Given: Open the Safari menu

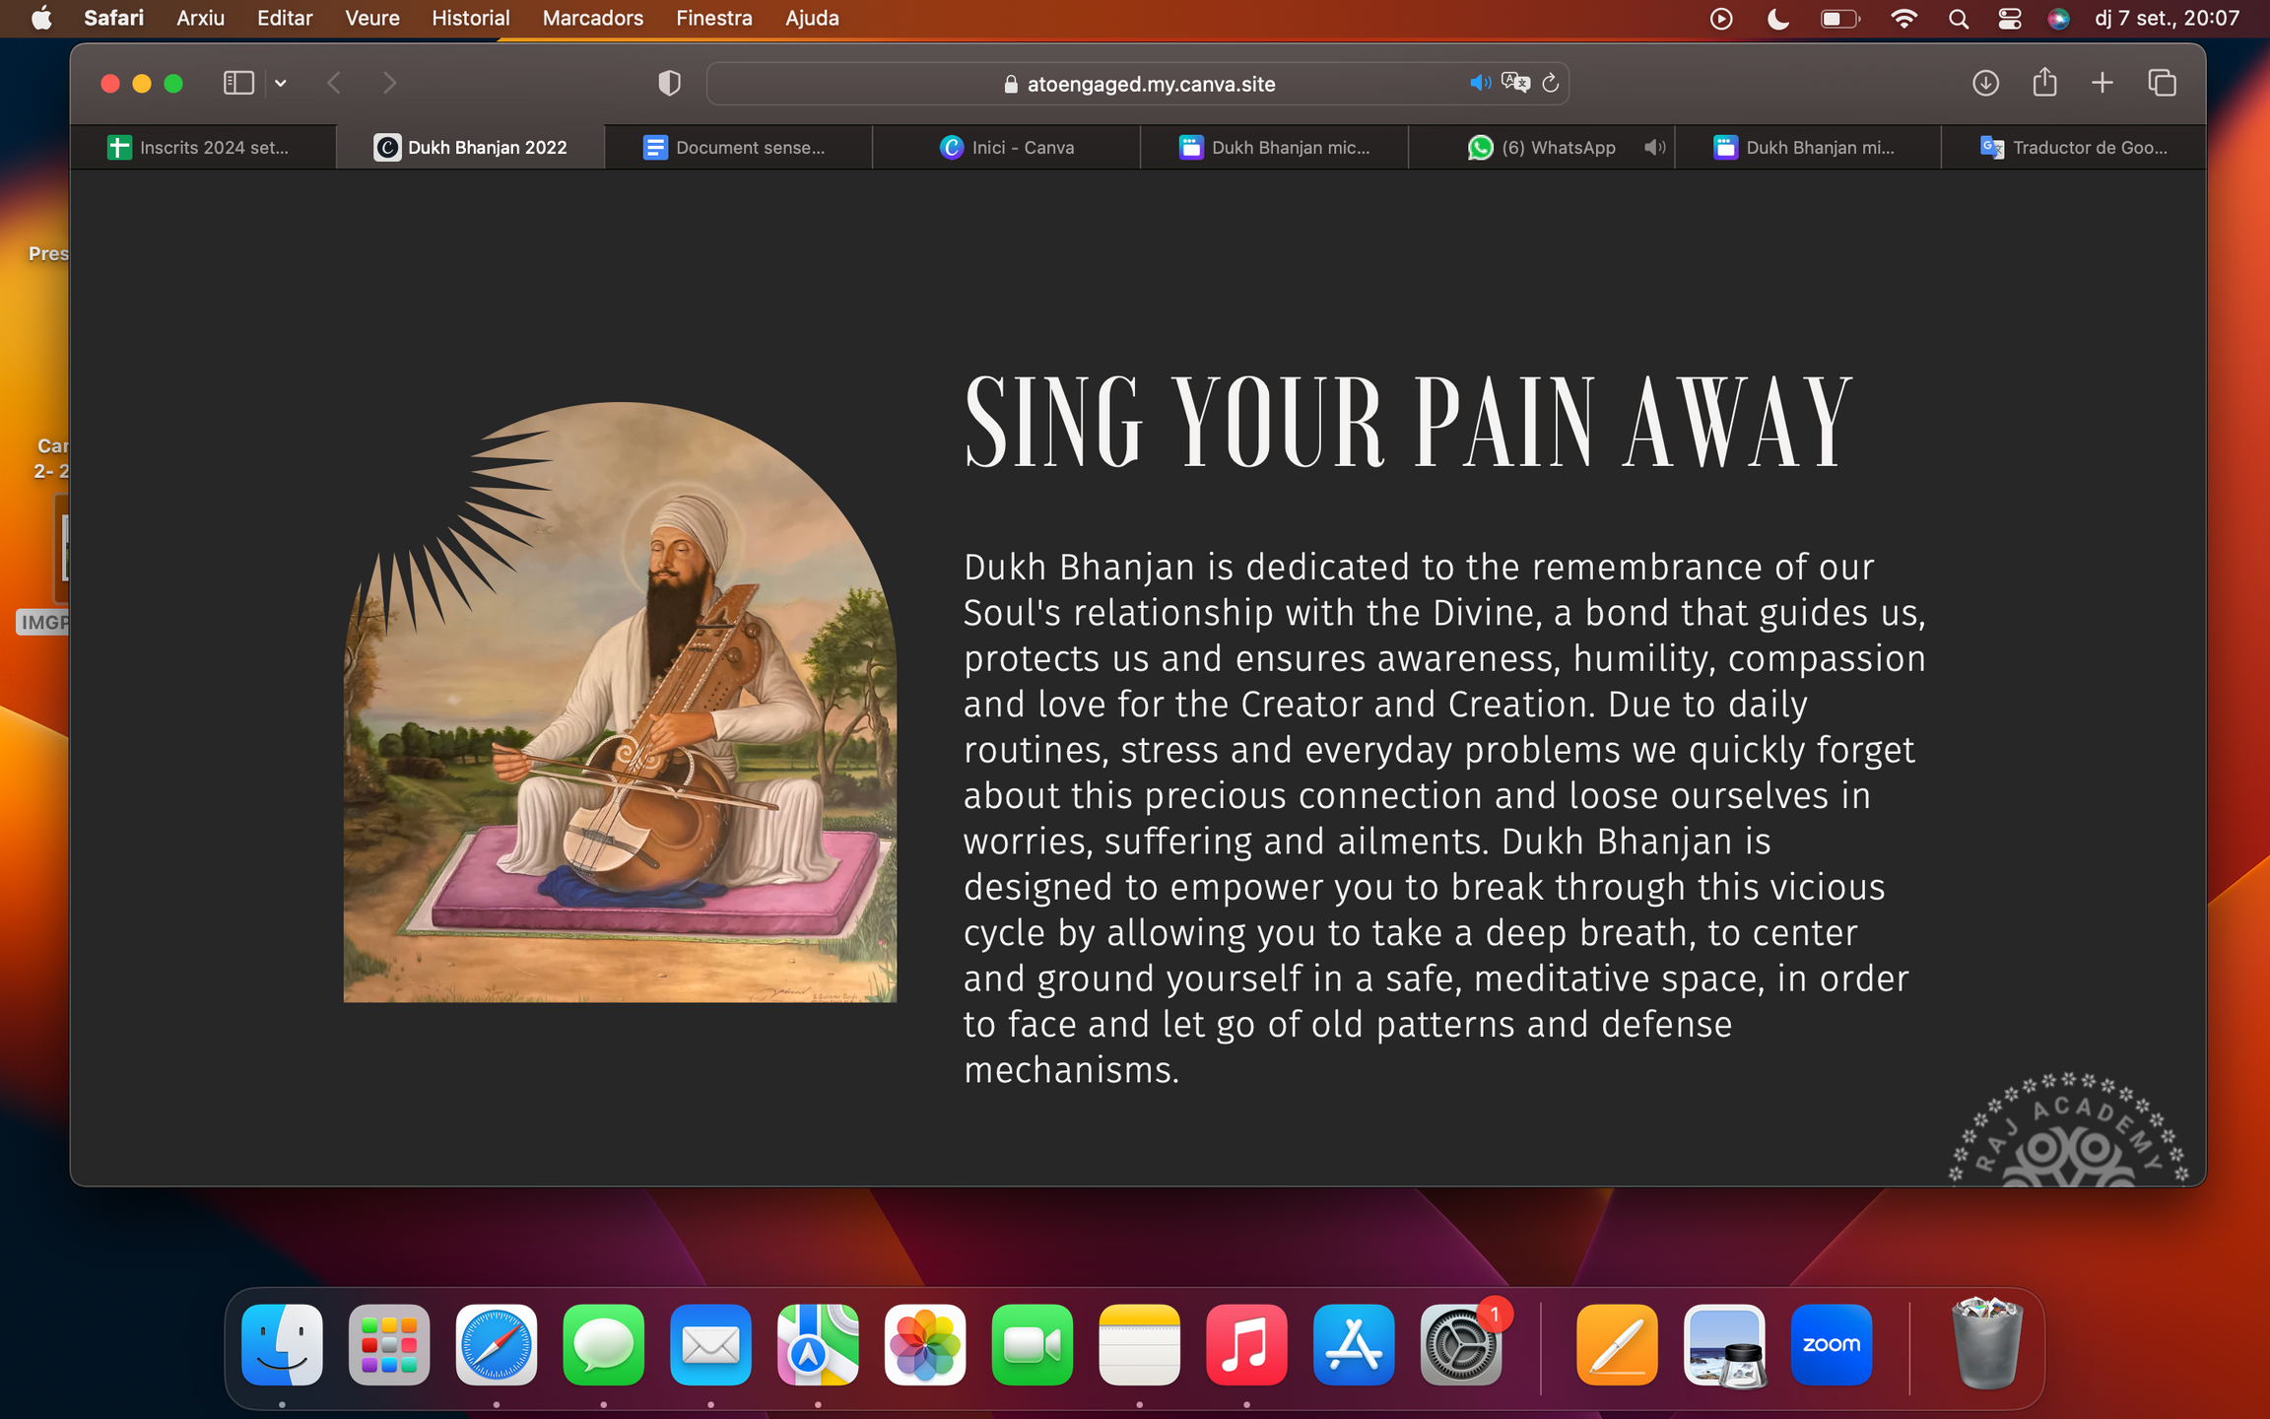Looking at the screenshot, I should point(113,18).
